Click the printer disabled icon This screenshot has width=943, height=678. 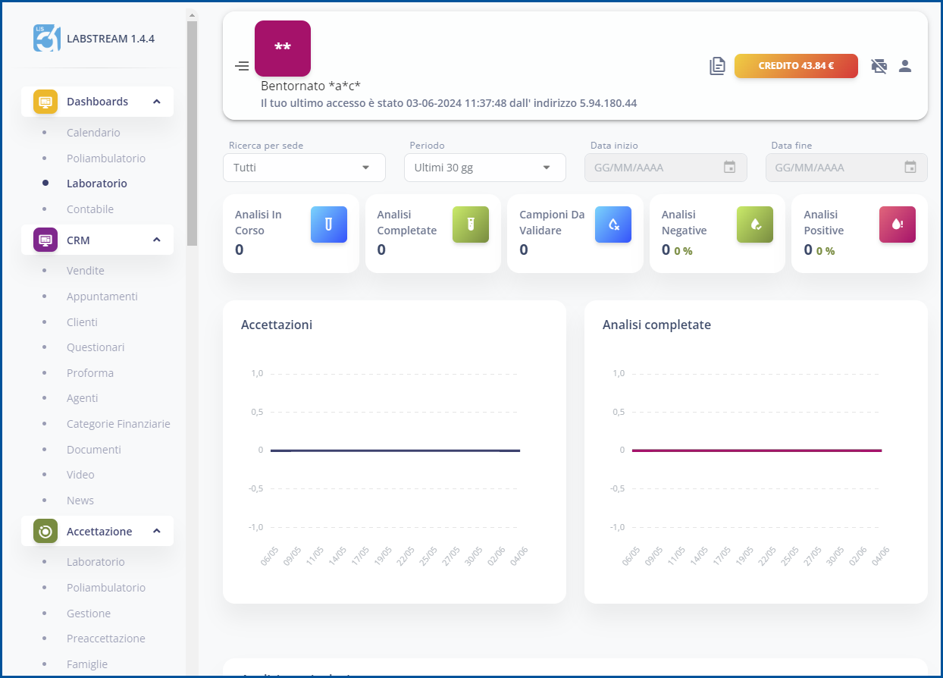[x=879, y=66]
